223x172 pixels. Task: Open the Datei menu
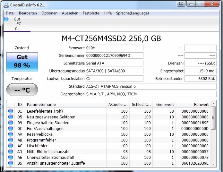coord(10,13)
